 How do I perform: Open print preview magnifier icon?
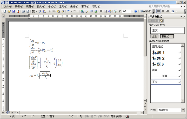(x=28, y=11)
